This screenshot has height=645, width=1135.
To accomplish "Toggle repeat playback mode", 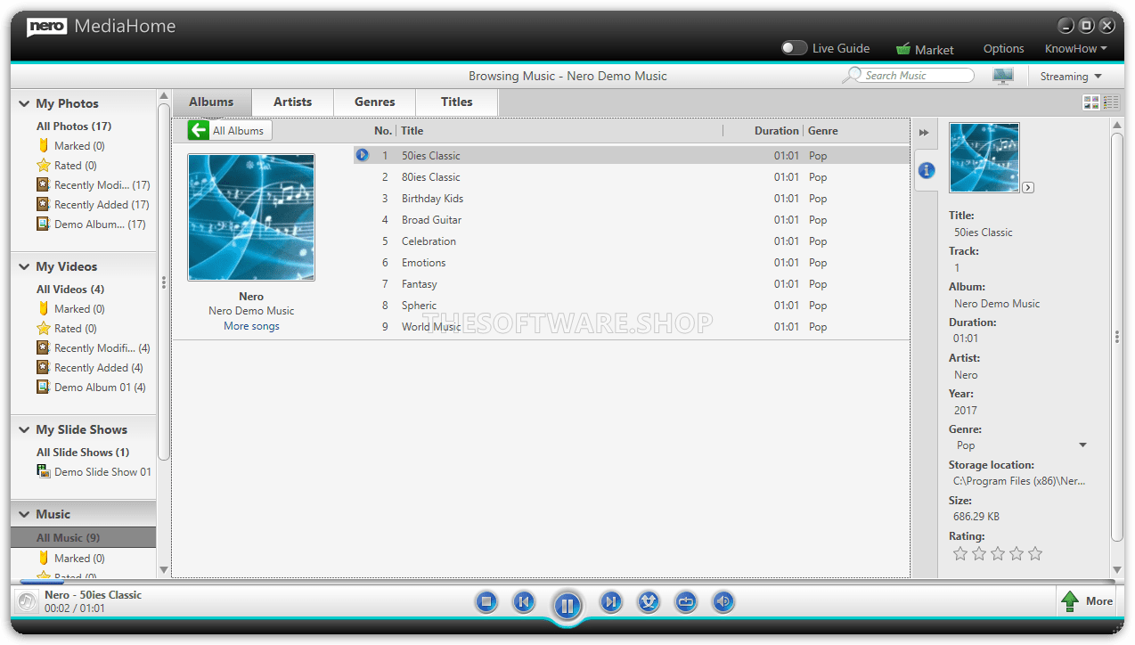I will pos(686,603).
